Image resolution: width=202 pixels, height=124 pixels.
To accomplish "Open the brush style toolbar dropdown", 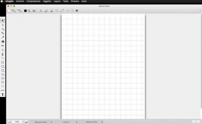I will point(52,11).
